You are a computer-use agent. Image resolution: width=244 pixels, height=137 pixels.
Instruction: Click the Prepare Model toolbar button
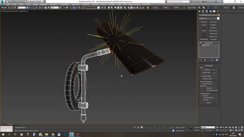click(191, 8)
